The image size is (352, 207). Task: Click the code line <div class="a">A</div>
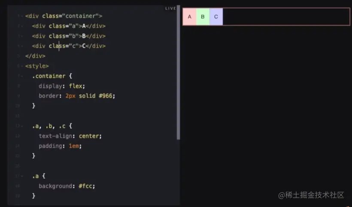coord(69,26)
